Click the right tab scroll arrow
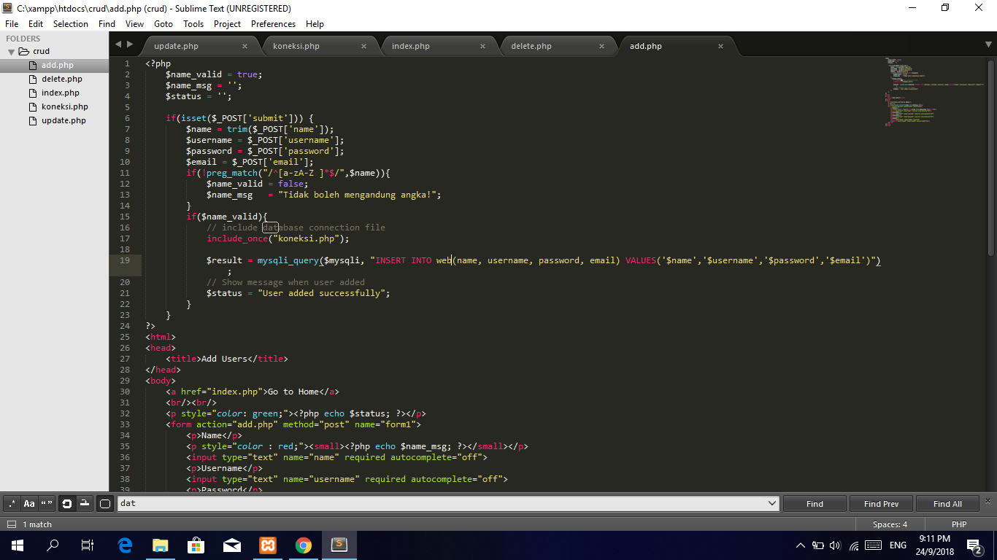The height and width of the screenshot is (560, 997). (130, 44)
